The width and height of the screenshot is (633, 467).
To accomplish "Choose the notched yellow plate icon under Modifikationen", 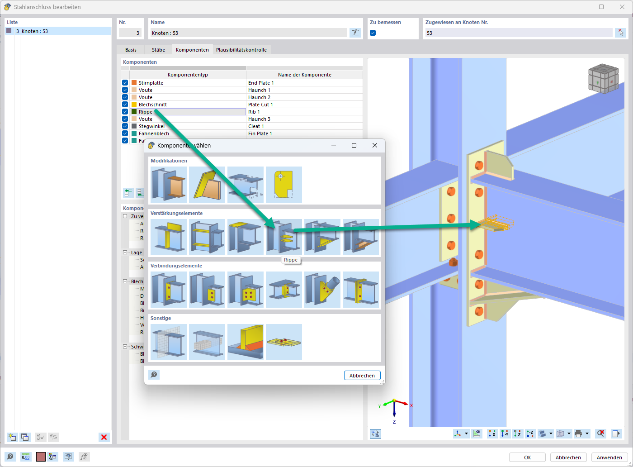I will (x=284, y=185).
